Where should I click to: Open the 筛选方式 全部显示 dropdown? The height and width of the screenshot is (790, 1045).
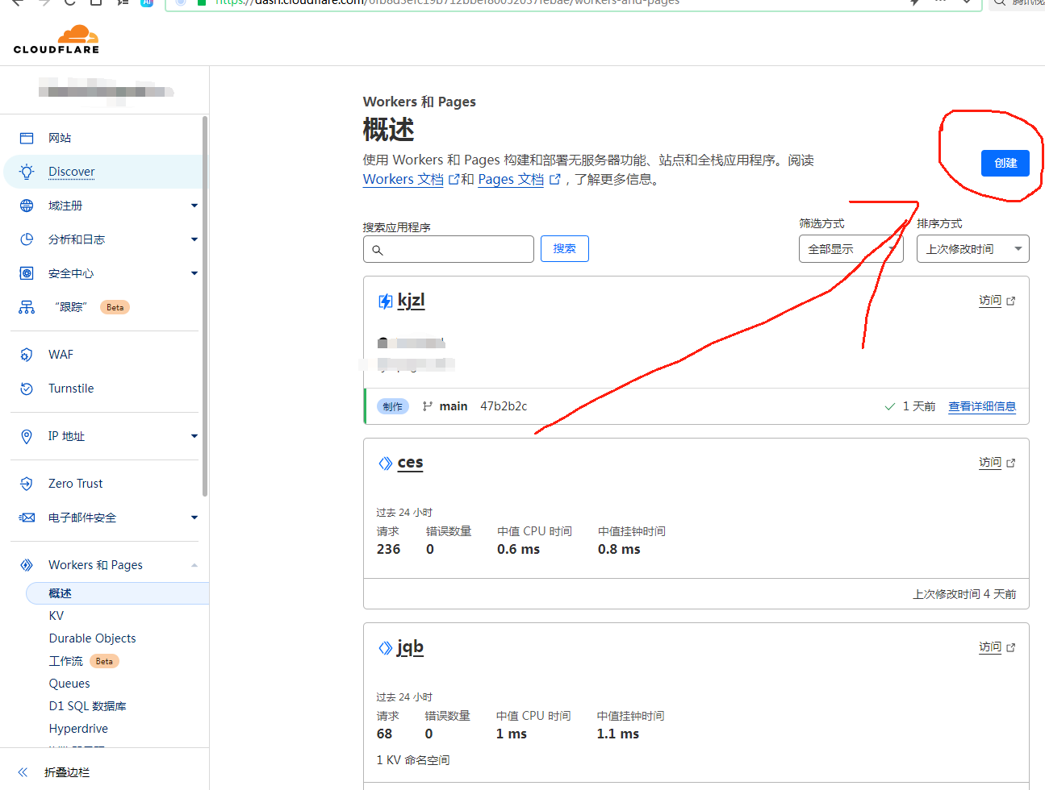pos(851,249)
